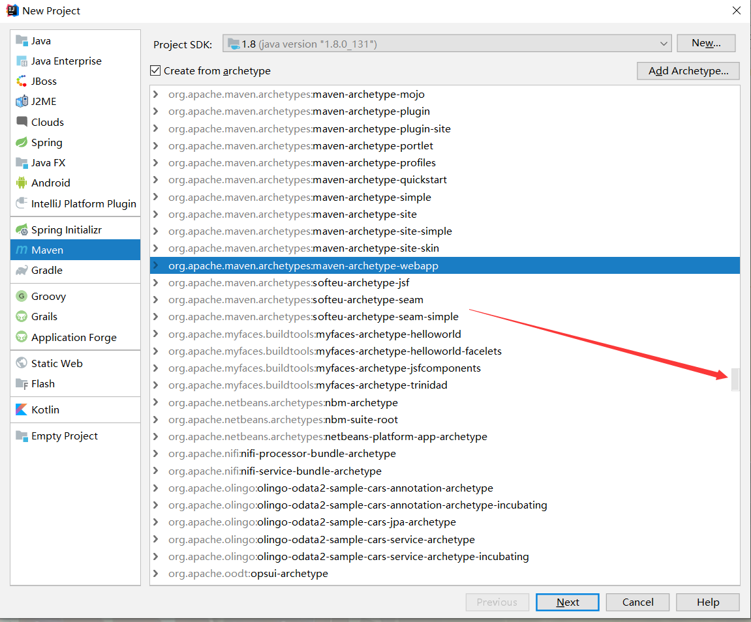Open the Project SDK dropdown

pos(447,44)
